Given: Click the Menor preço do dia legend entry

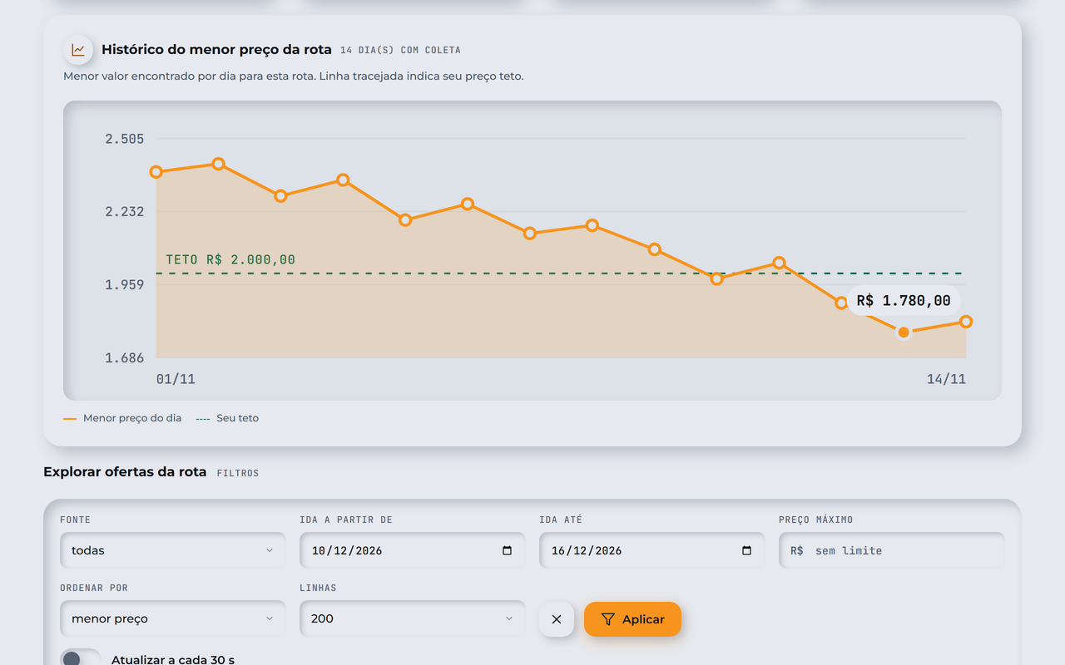Looking at the screenshot, I should click(122, 418).
